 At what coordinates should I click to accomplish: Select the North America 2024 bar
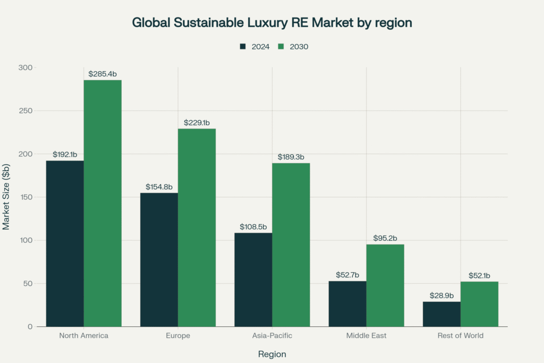pos(65,243)
